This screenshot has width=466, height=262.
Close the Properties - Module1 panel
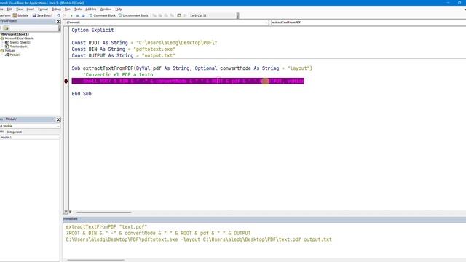[x=58, y=119]
